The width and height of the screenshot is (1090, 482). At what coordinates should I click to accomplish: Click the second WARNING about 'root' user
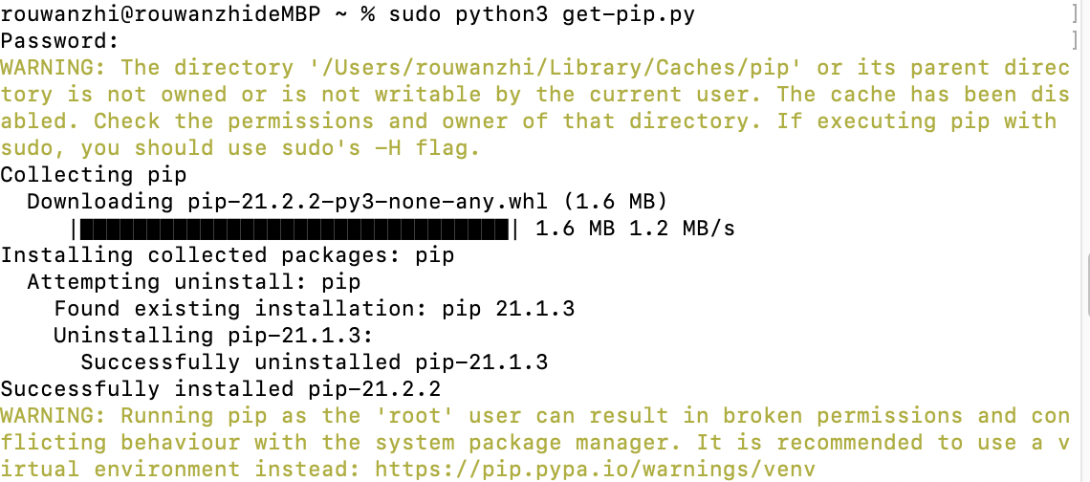pos(53,416)
